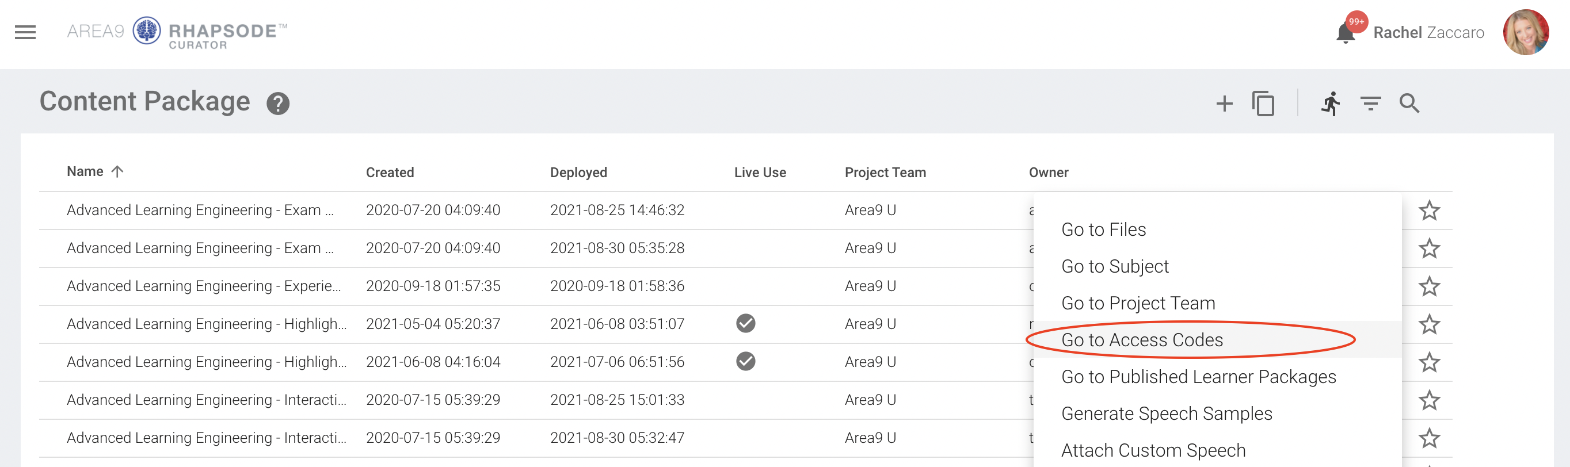Click deployed date 2020-09-18 01:58:36
Screen dimensions: 1570x467
click(x=617, y=286)
